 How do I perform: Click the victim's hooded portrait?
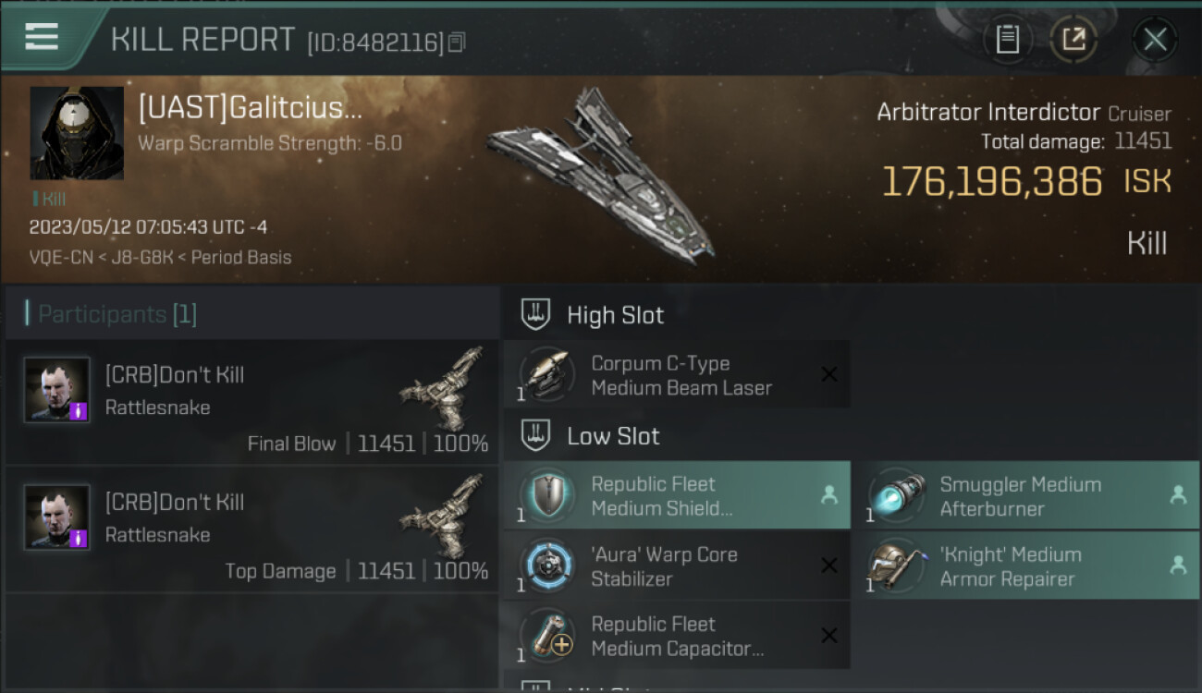point(77,133)
